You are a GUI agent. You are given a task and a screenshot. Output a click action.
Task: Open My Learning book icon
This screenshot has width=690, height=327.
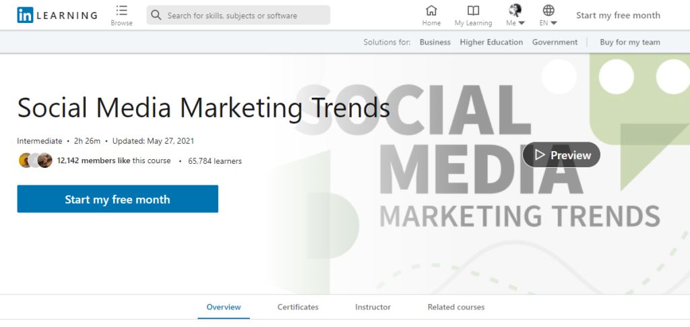pyautogui.click(x=474, y=11)
